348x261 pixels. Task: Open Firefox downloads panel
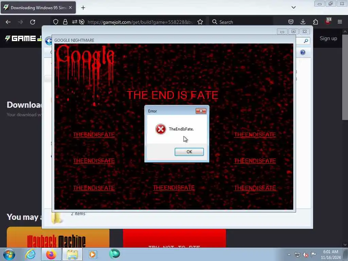click(303, 22)
